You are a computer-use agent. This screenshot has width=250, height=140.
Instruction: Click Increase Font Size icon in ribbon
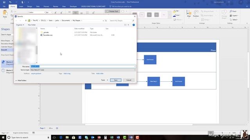55,12
